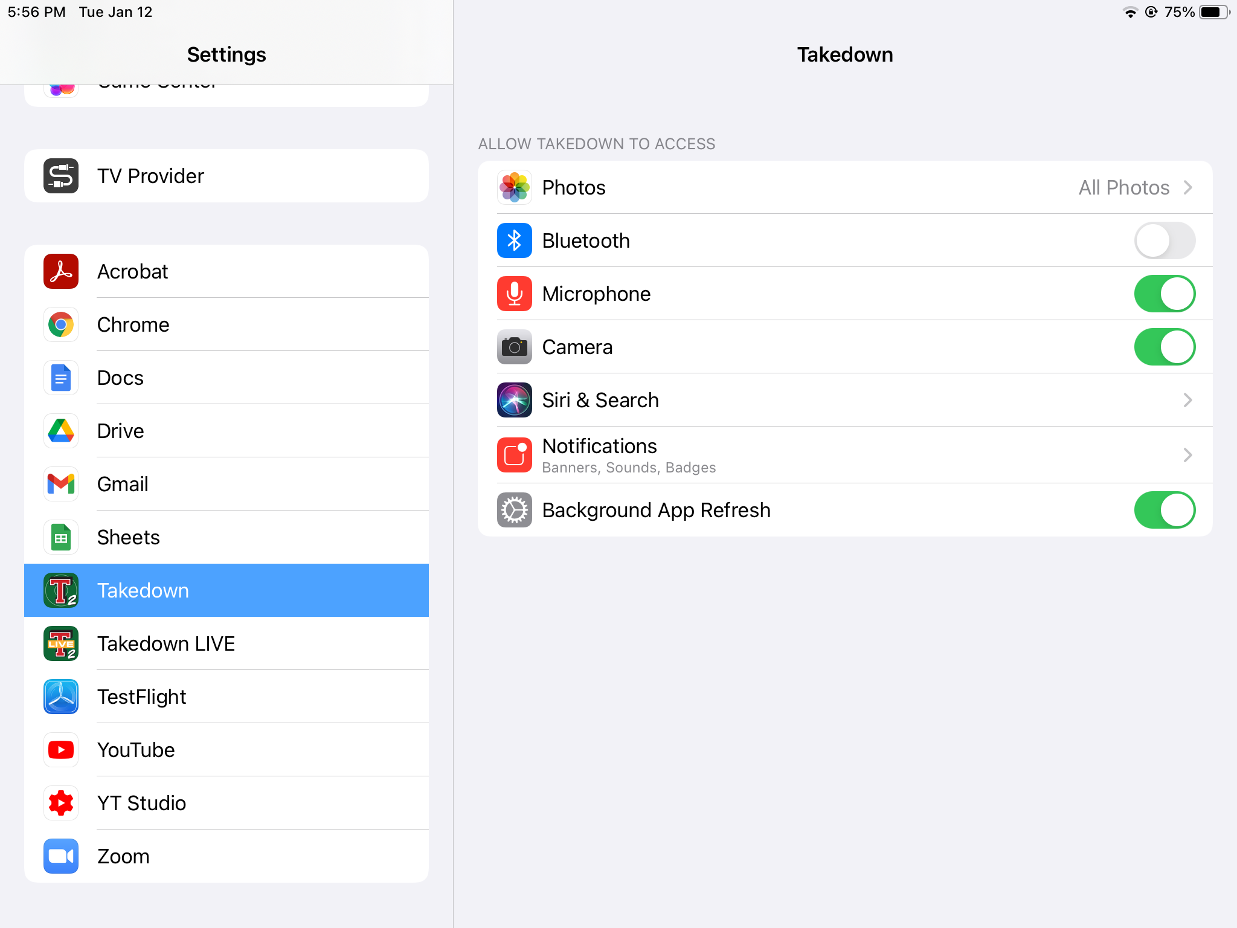Tap the YT Studio gear icon
Viewport: 1237px width, 928px height.
(61, 803)
